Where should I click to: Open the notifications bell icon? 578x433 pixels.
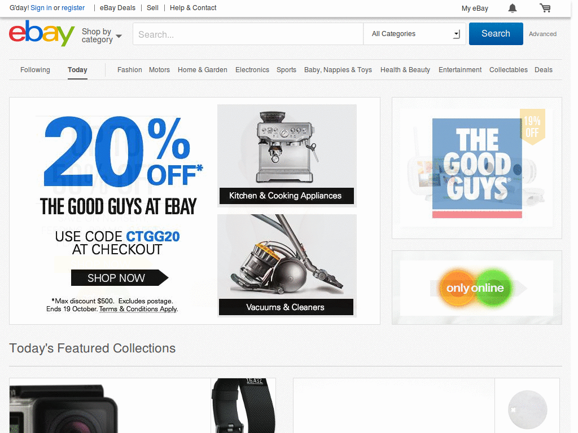[512, 8]
